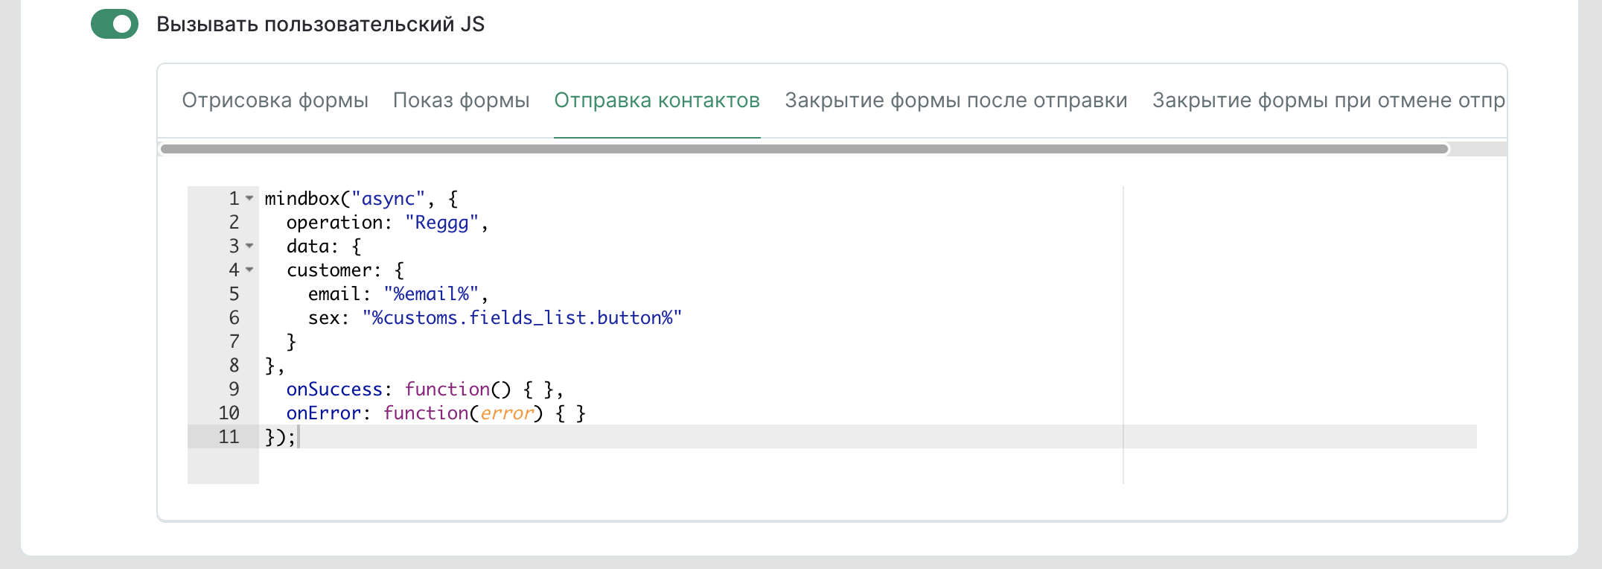The width and height of the screenshot is (1602, 569).
Task: Click the onError property in code
Action: pos(323,413)
